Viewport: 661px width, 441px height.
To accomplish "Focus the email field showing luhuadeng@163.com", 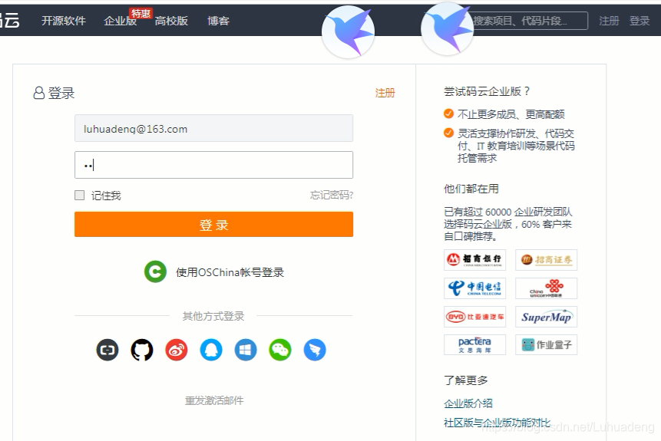I will (213, 128).
